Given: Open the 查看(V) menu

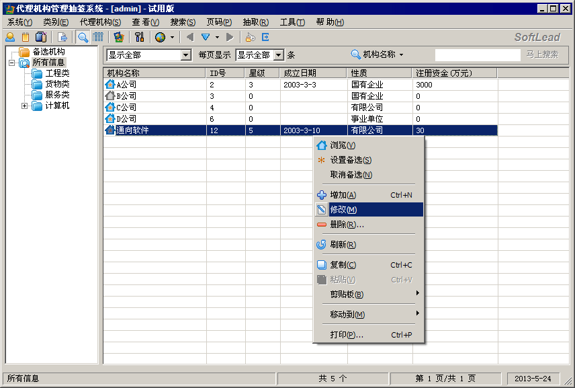Looking at the screenshot, I should pyautogui.click(x=146, y=22).
